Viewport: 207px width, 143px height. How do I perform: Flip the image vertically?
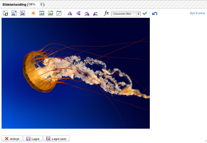pyautogui.click(x=78, y=13)
